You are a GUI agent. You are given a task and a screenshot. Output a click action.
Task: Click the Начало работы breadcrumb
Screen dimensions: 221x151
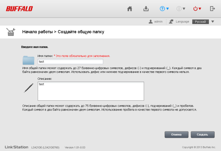click(x=37, y=32)
